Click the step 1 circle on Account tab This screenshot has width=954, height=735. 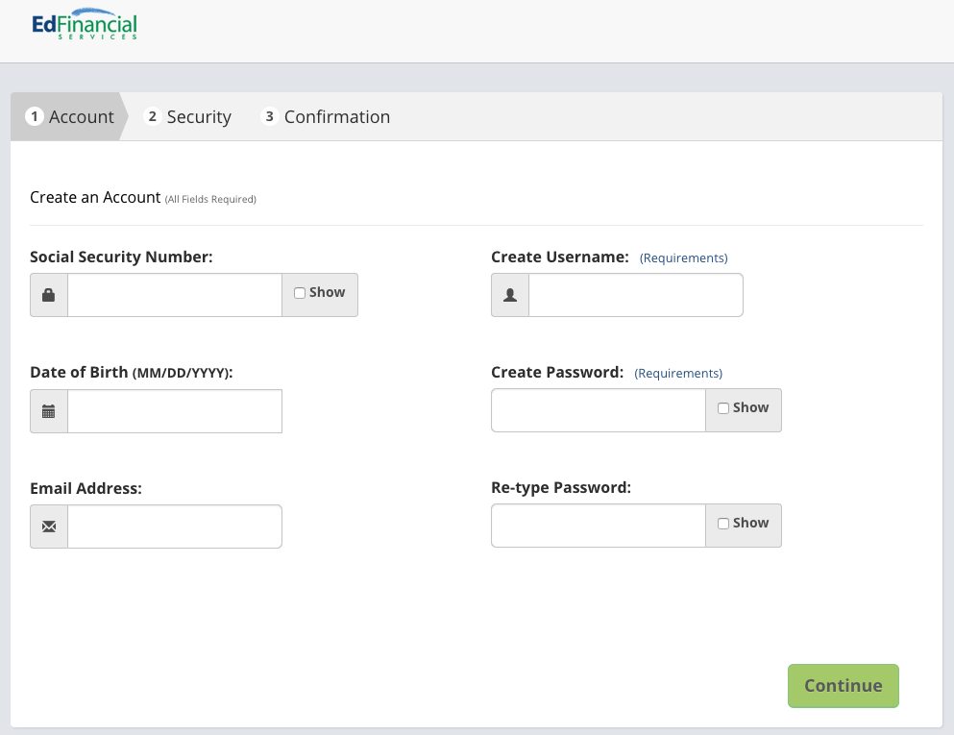(34, 116)
